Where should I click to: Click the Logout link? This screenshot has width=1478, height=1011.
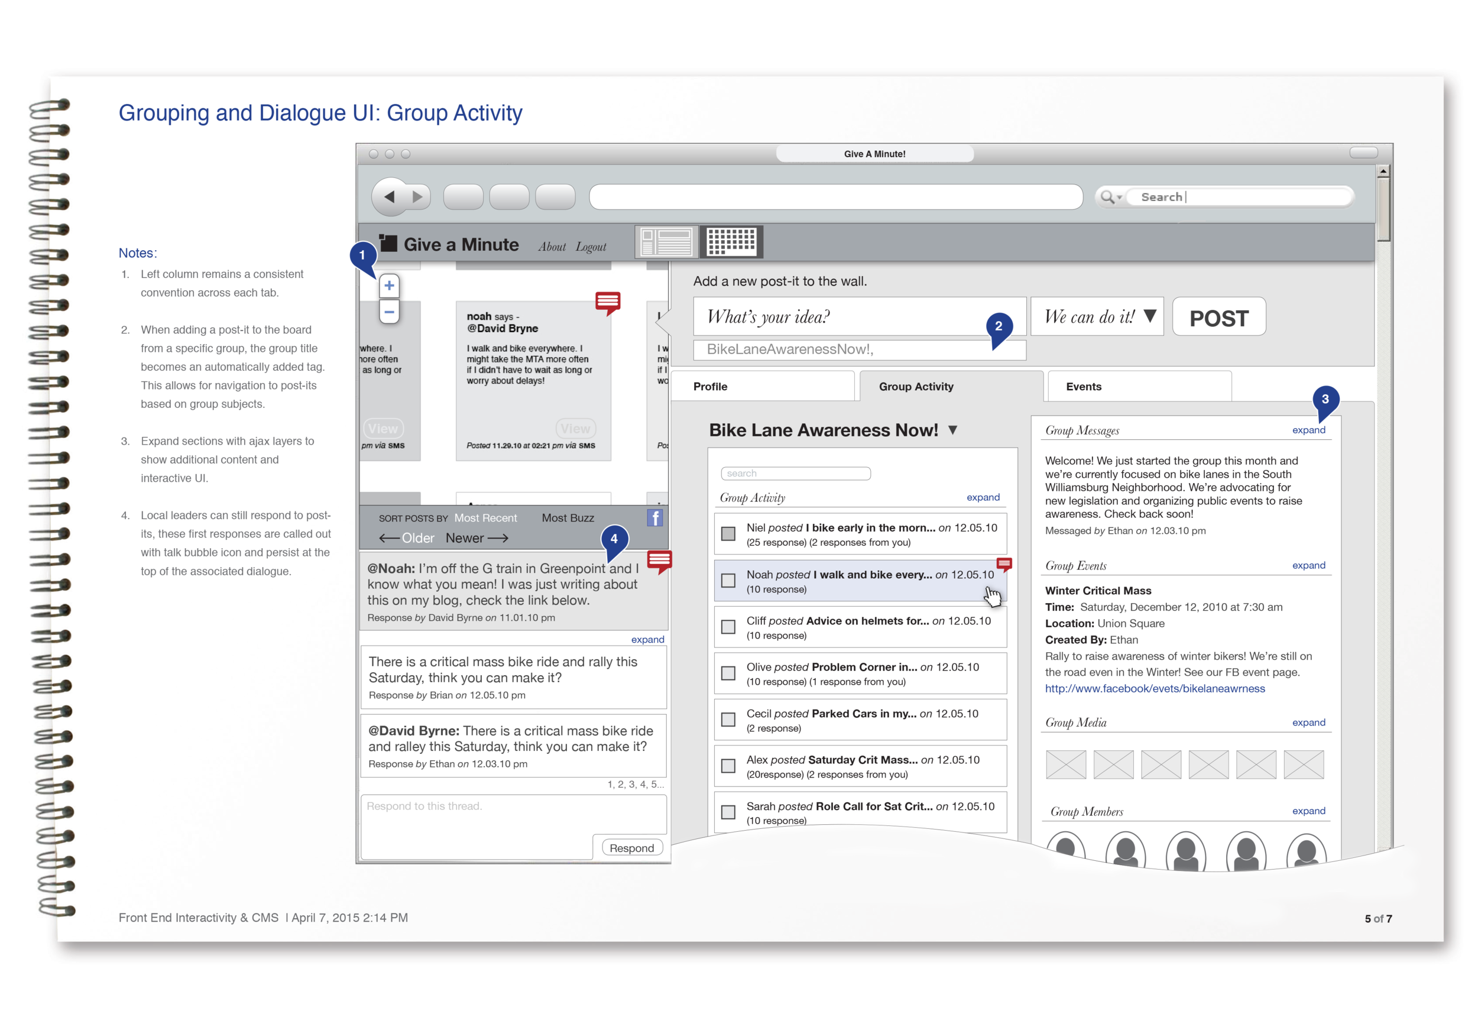(591, 247)
